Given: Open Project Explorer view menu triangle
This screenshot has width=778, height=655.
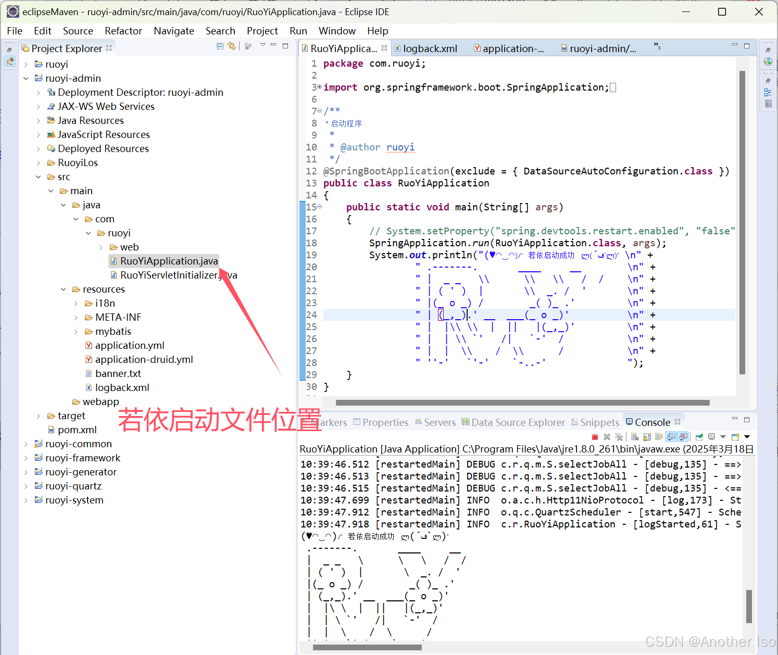Looking at the screenshot, I should click(x=263, y=45).
